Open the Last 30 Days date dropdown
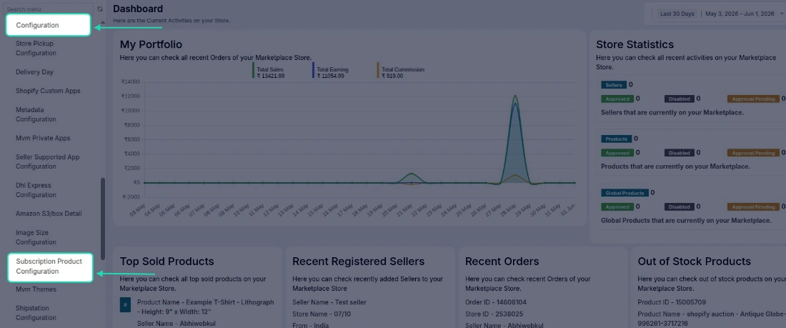The image size is (786, 328). [x=677, y=14]
